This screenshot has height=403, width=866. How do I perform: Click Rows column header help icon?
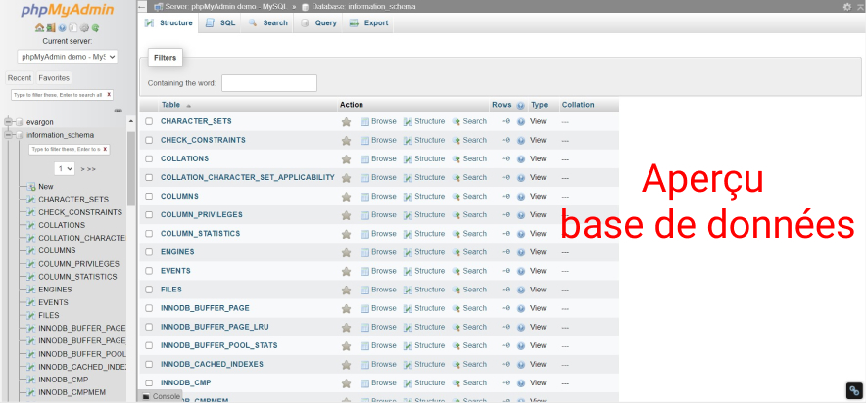[x=521, y=105]
